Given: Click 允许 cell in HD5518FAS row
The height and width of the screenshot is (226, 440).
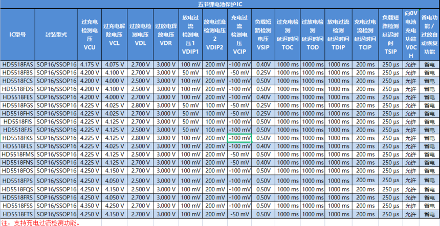Looking at the screenshot, I should coord(411,65).
